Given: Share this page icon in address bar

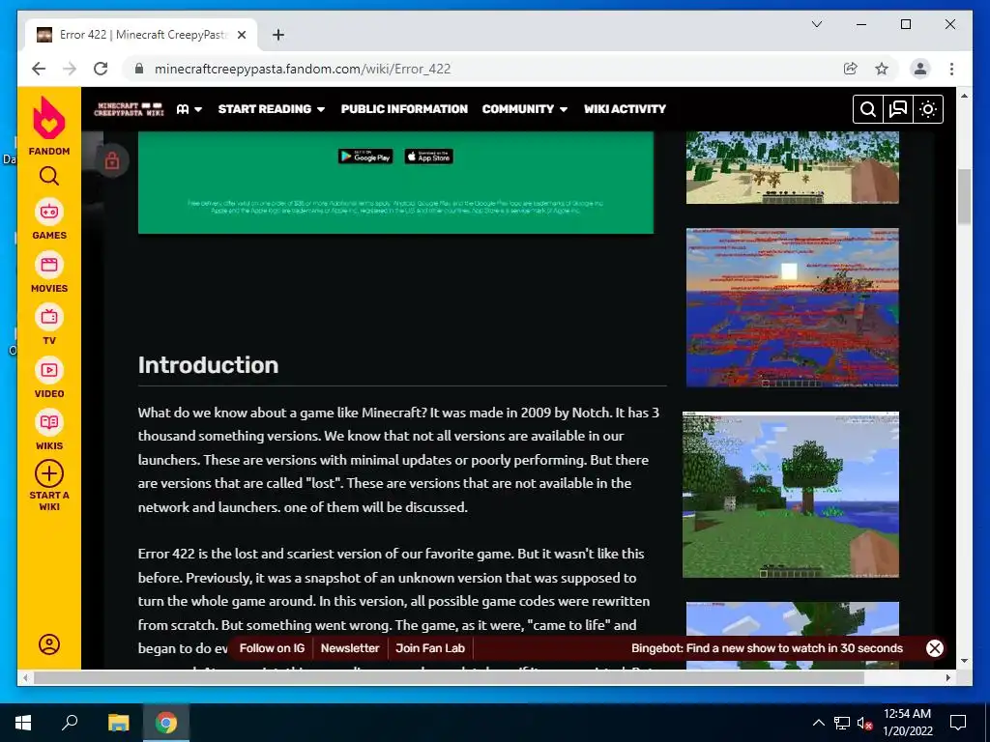Looking at the screenshot, I should coord(851,69).
